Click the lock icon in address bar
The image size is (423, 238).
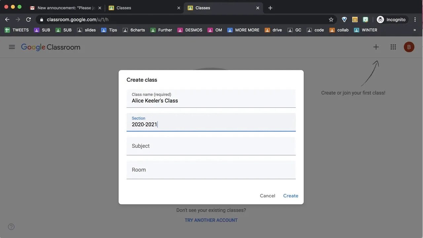click(42, 20)
